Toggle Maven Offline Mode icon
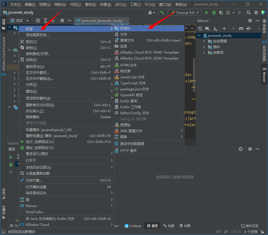Screen dimensions: 268x235 [248, 28]
